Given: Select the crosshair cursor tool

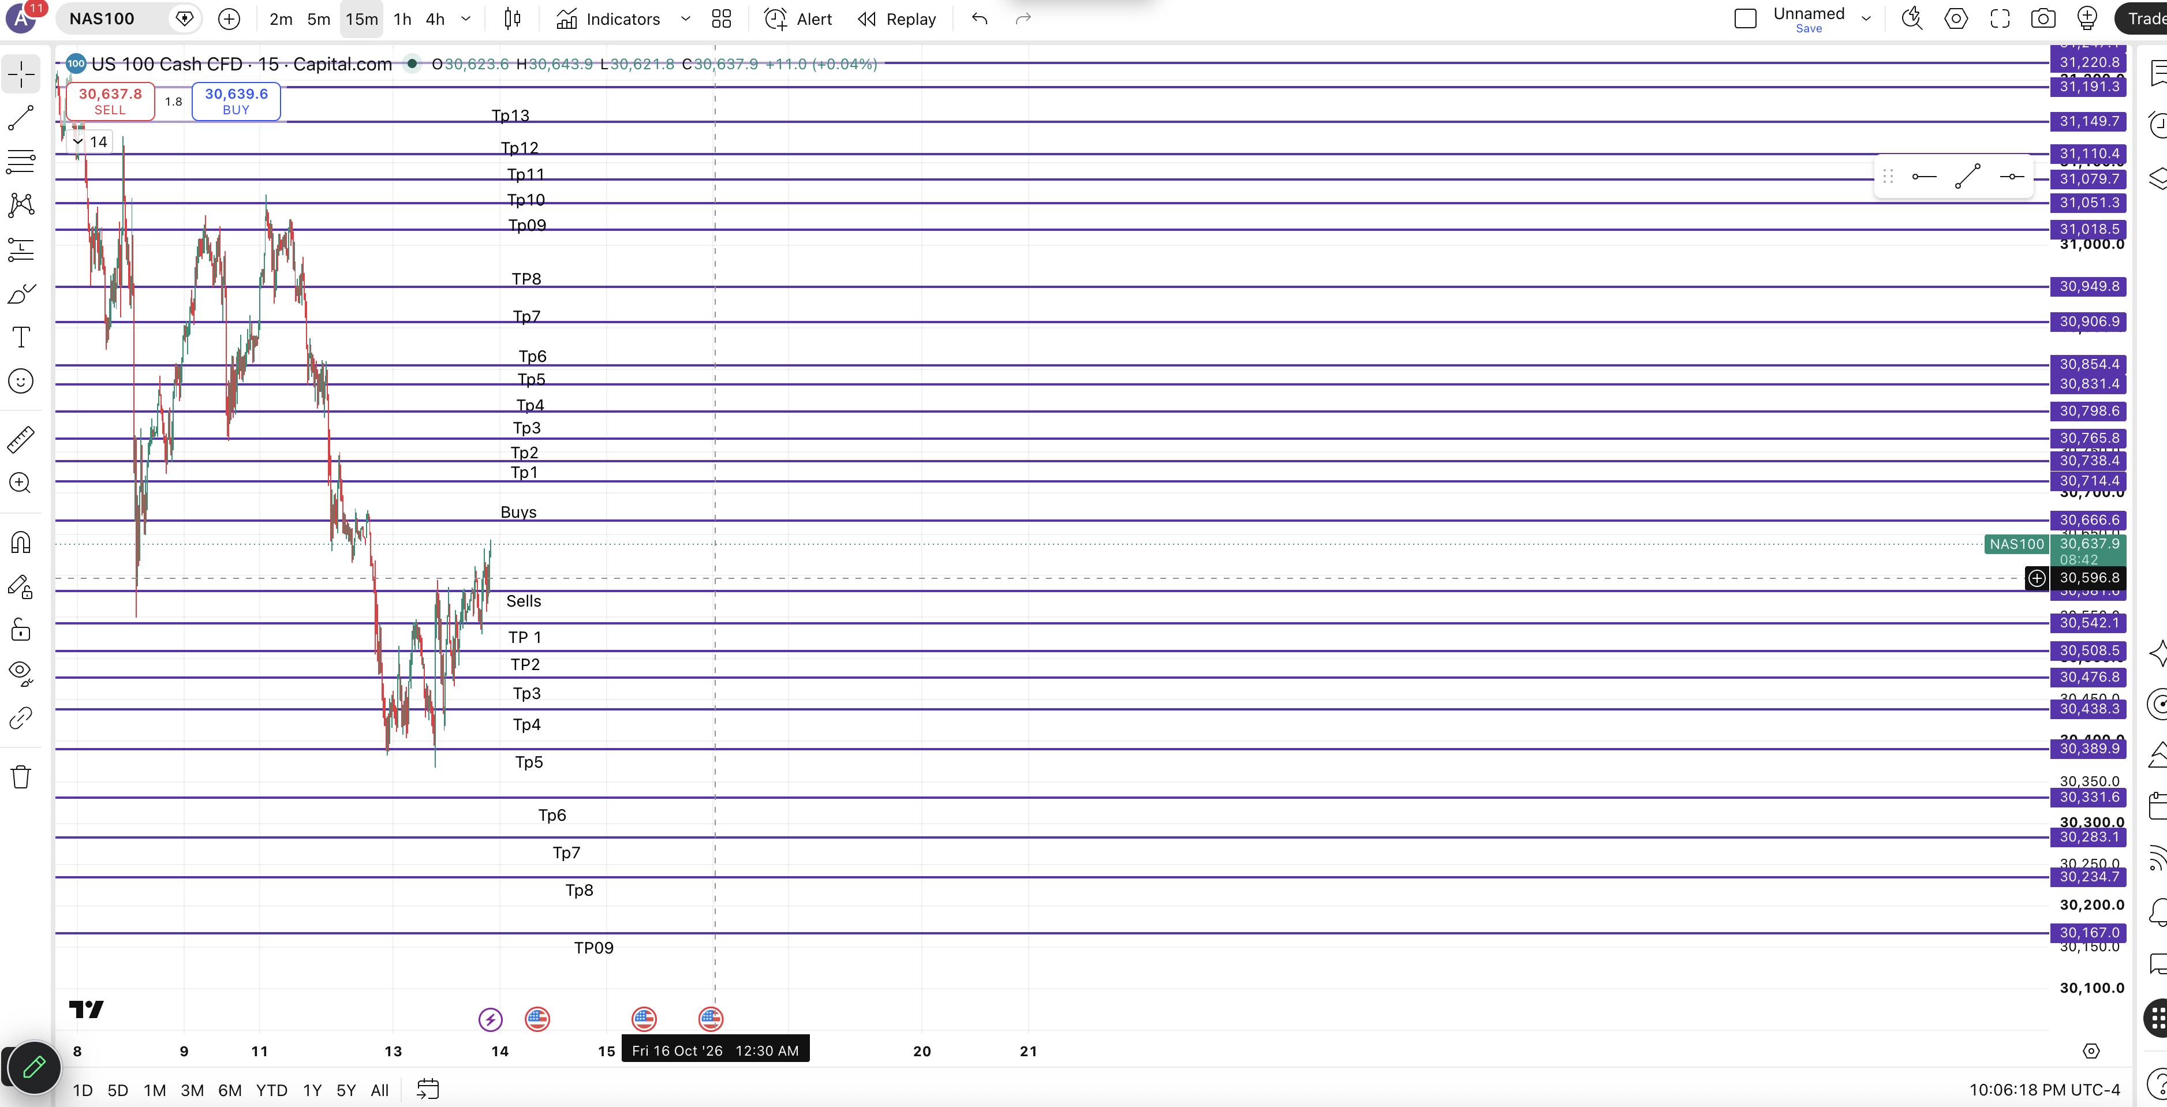Looking at the screenshot, I should pyautogui.click(x=21, y=75).
